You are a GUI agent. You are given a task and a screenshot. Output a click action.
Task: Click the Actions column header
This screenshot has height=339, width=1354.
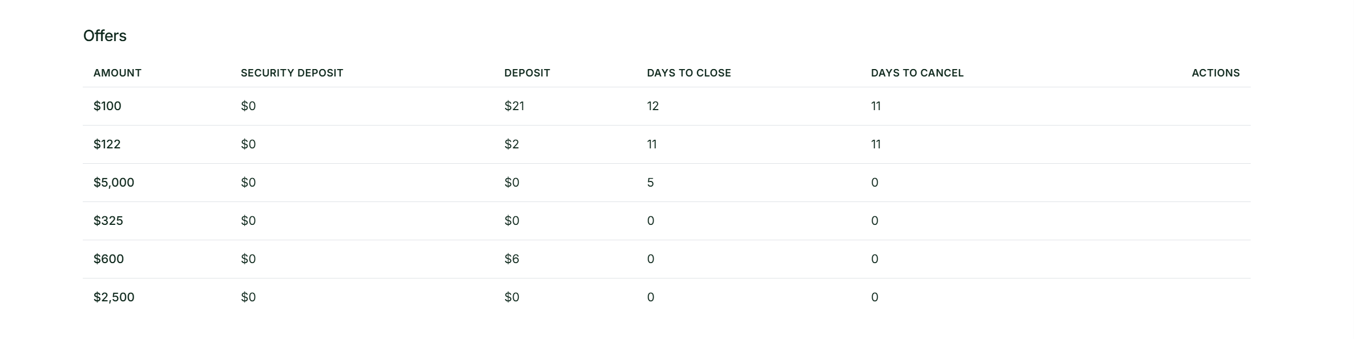(1215, 73)
